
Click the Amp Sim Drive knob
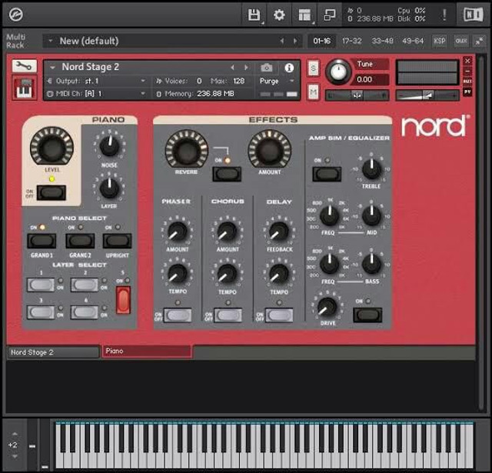click(327, 306)
